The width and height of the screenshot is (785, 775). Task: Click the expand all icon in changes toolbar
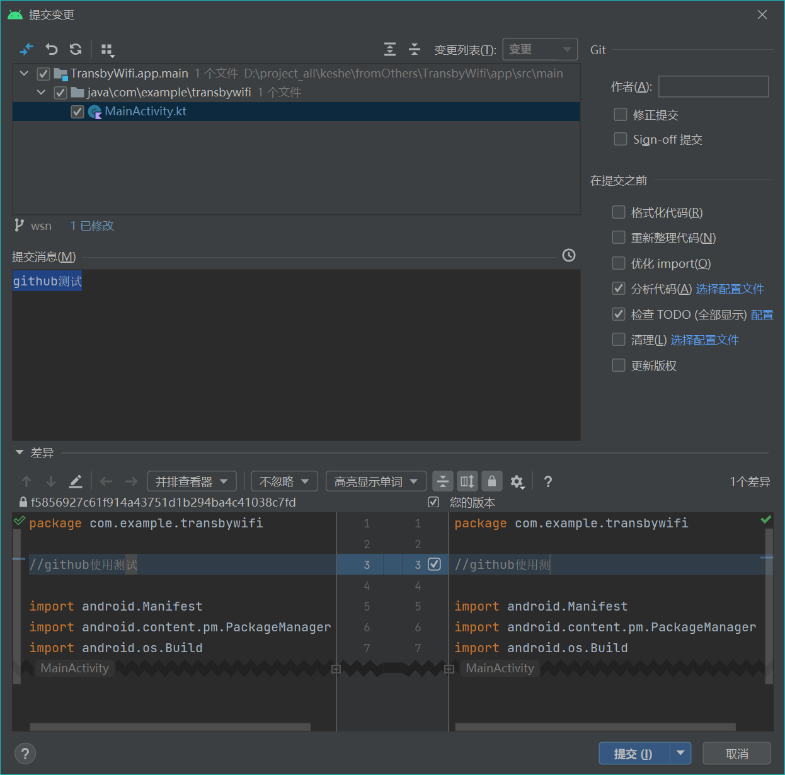tap(390, 49)
